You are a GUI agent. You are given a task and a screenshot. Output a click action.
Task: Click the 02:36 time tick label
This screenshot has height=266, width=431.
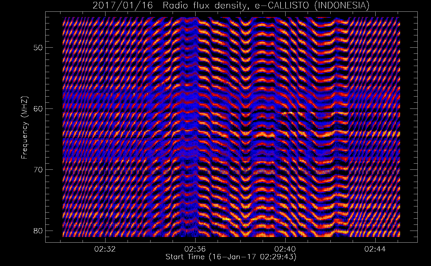point(195,249)
